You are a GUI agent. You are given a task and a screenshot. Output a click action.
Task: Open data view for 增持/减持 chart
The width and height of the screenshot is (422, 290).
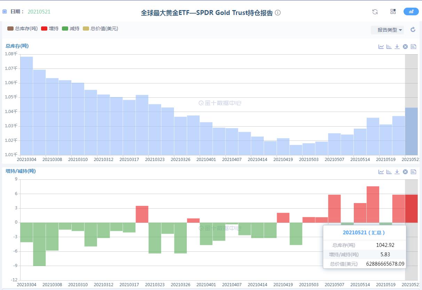(x=413, y=172)
